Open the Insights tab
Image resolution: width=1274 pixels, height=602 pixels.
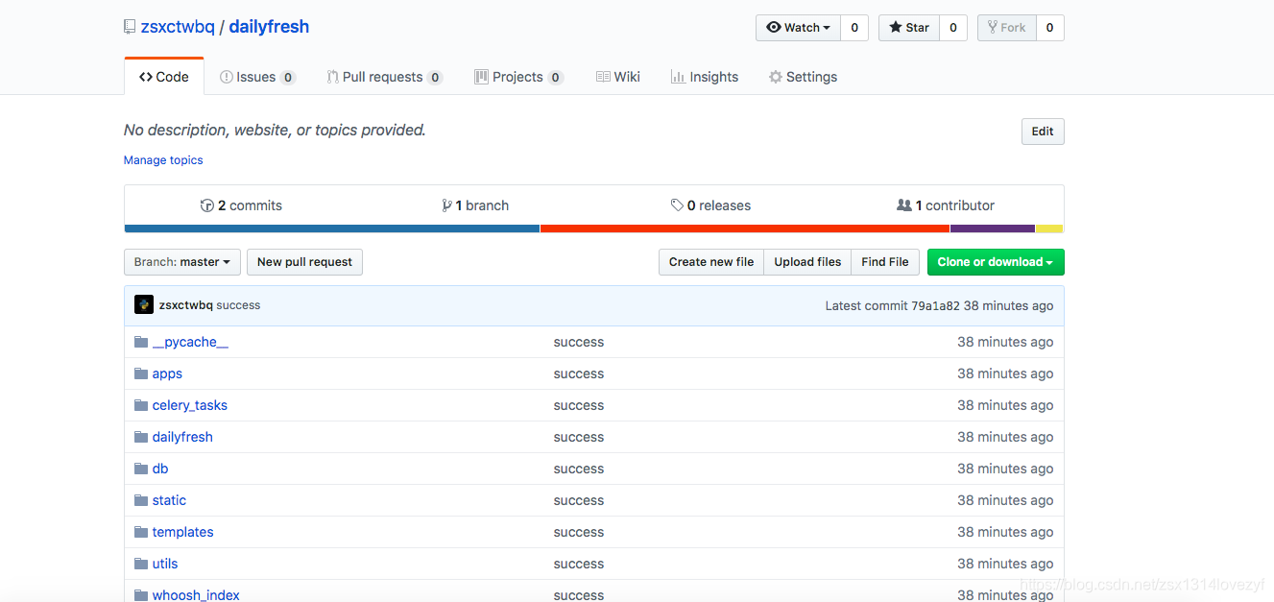point(704,77)
